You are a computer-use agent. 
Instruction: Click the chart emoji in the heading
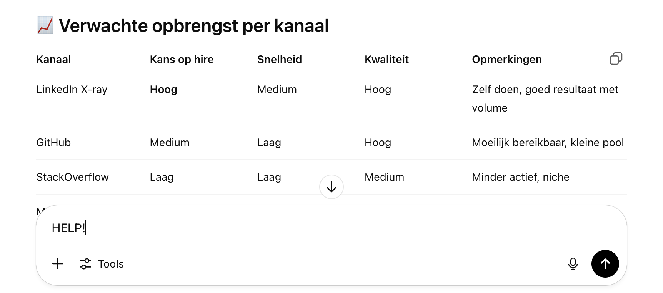45,25
